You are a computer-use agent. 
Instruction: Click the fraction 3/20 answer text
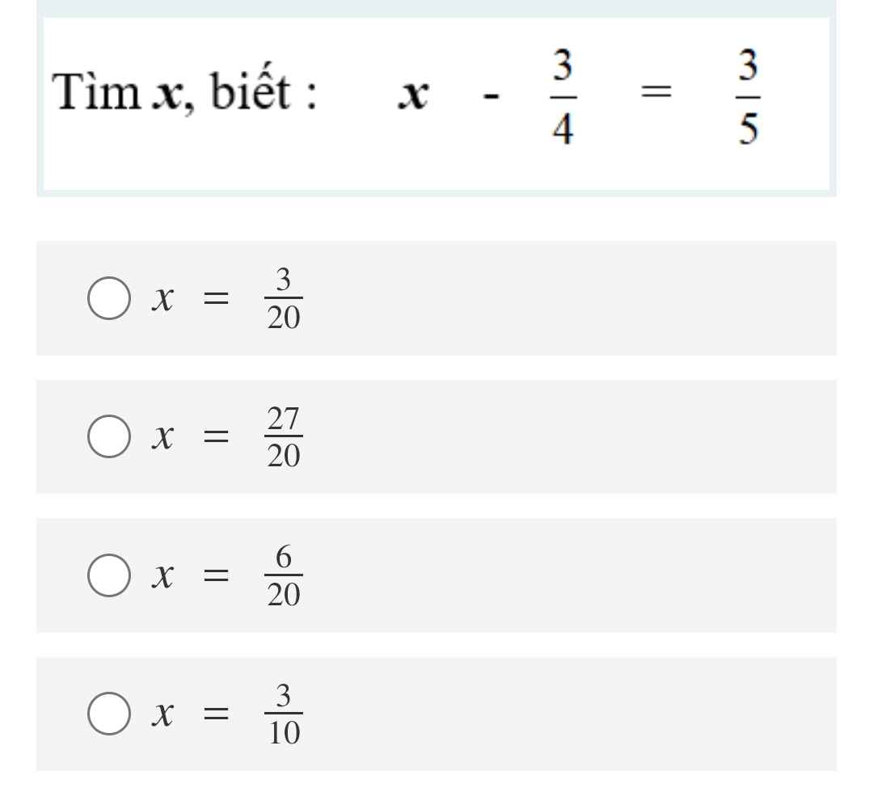pyautogui.click(x=283, y=300)
